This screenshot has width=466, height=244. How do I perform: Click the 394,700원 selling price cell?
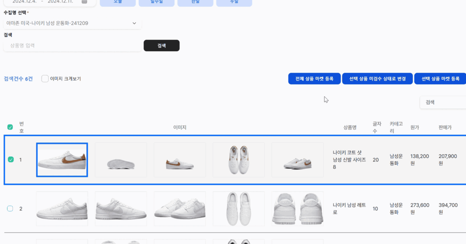448,209
